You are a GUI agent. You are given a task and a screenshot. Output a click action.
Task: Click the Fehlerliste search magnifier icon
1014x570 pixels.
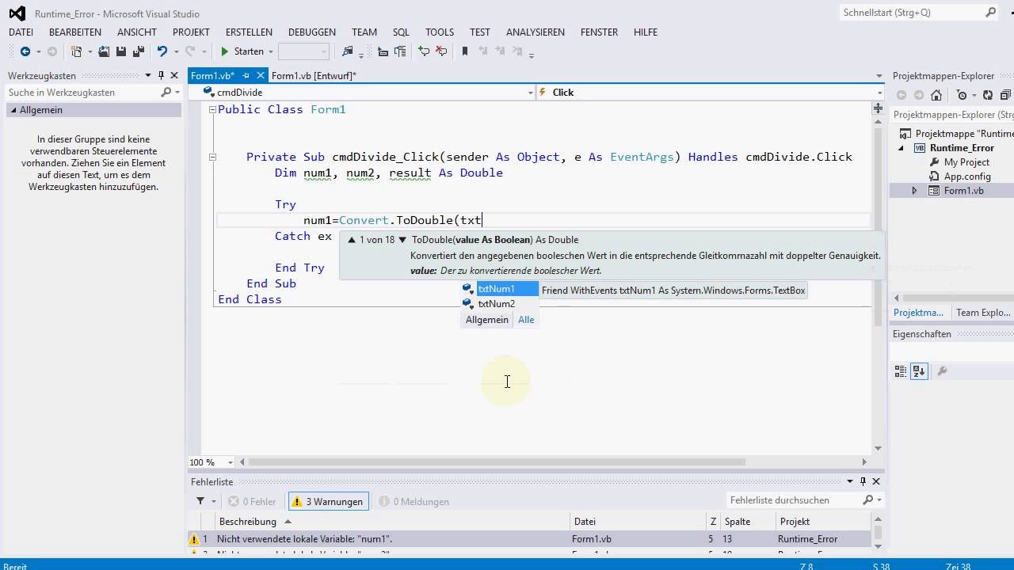868,500
